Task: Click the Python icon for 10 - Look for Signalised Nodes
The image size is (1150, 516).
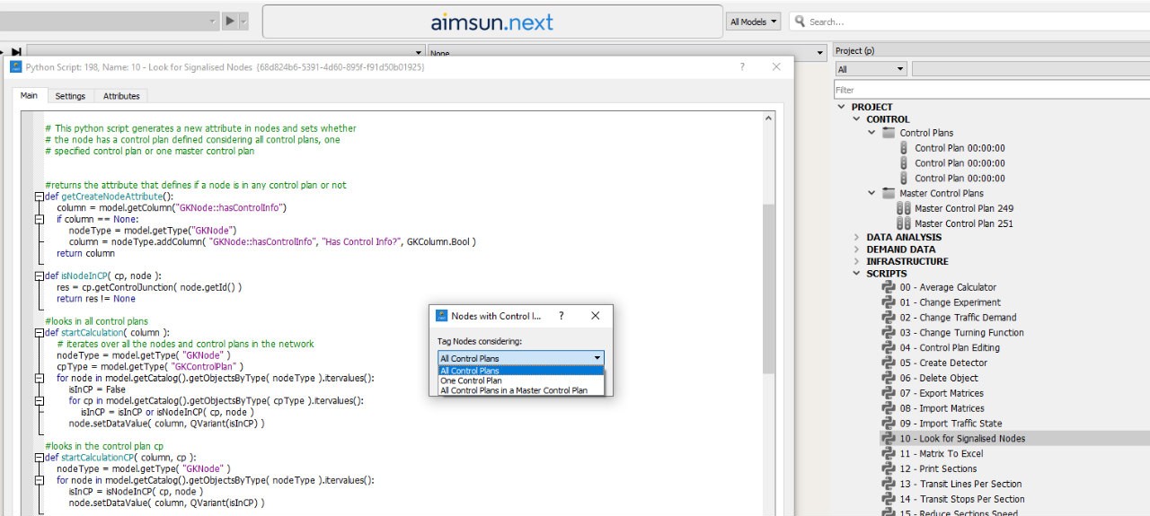Action: [x=889, y=439]
